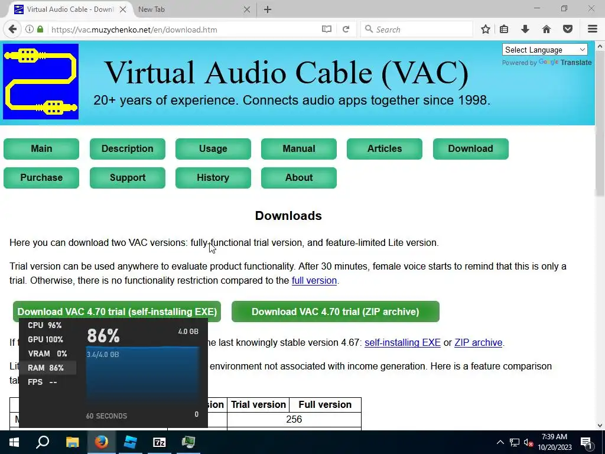
Task: Open the Support page
Action: [x=128, y=177]
